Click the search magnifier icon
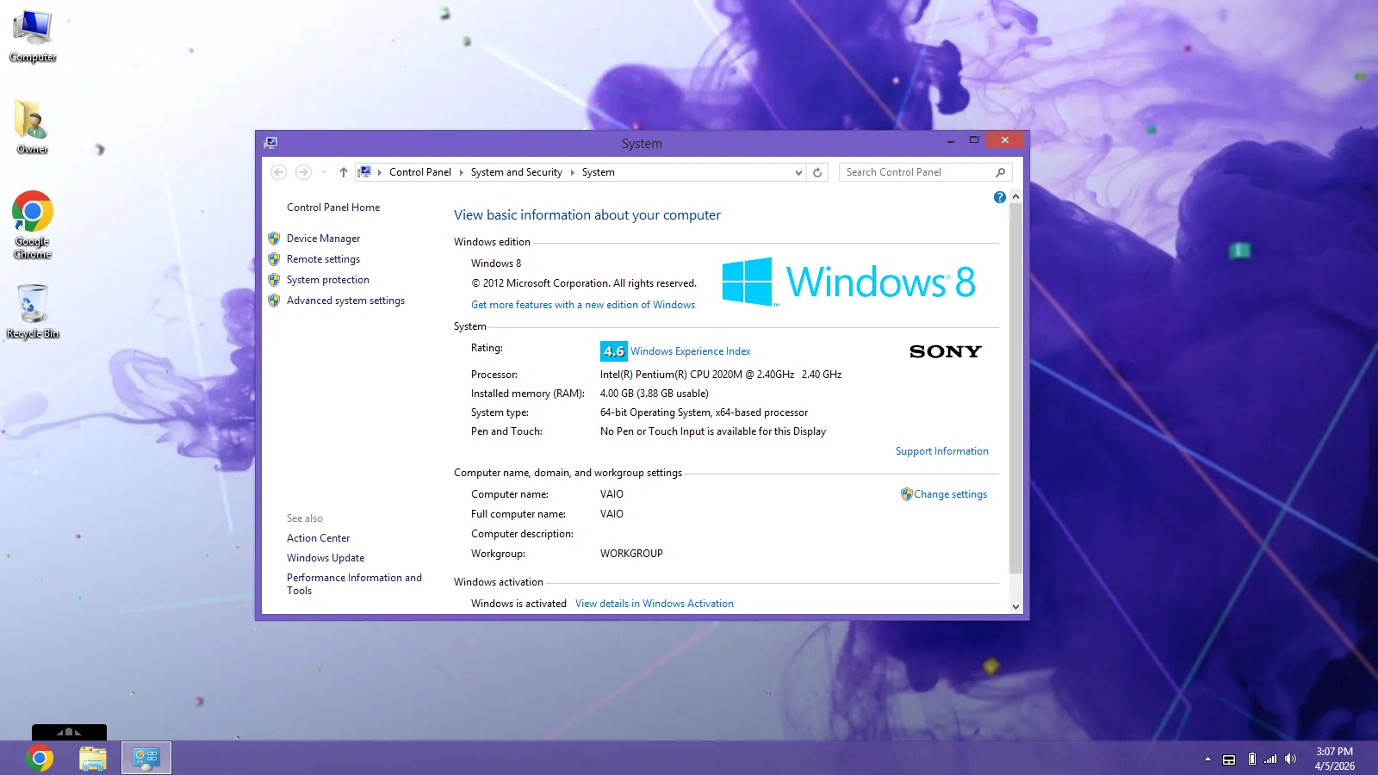The height and width of the screenshot is (775, 1378). coord(1000,172)
